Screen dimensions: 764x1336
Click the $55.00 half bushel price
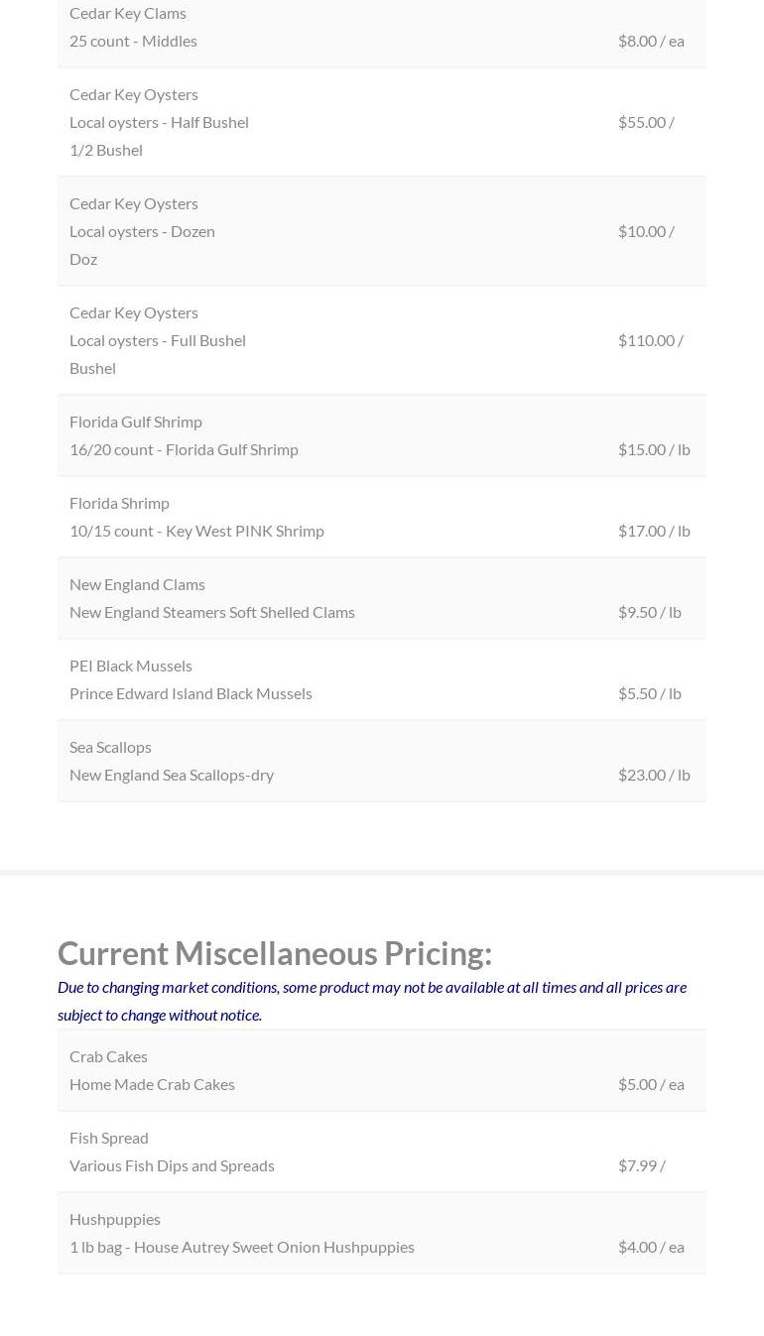645,122
